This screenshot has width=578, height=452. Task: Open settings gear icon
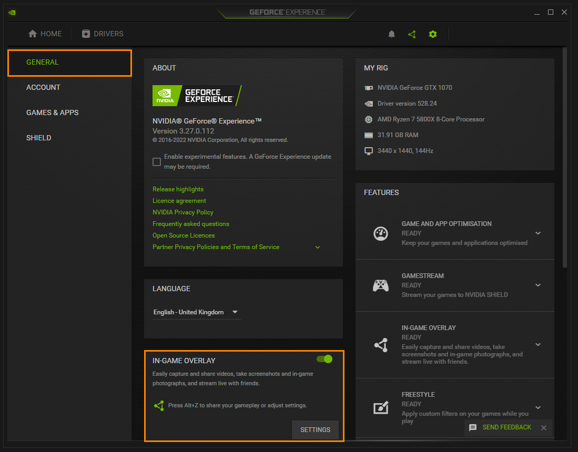[x=433, y=34]
